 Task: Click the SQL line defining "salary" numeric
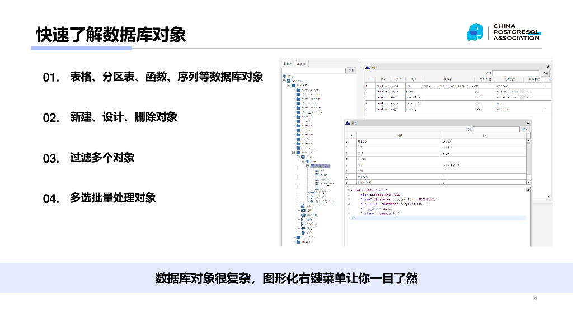click(x=381, y=213)
